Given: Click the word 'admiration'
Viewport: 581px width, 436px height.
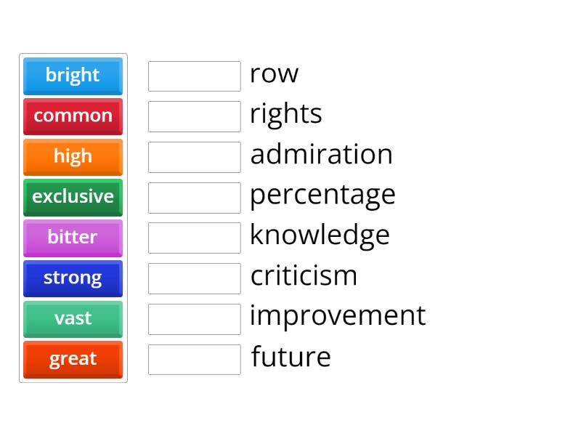Looking at the screenshot, I should [x=321, y=155].
